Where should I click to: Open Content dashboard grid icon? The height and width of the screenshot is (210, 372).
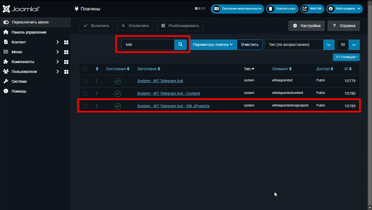[66, 42]
